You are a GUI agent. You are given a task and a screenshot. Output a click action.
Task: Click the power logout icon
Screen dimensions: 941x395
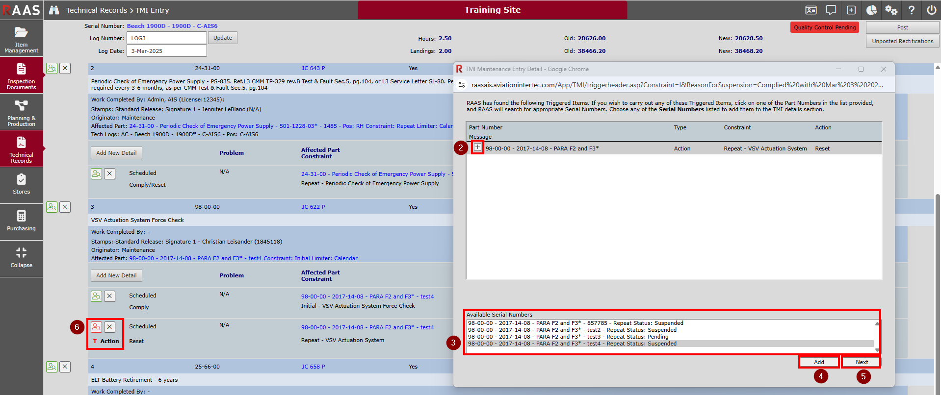(x=931, y=10)
